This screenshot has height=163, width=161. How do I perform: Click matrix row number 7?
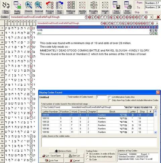click(x=2, y=28)
